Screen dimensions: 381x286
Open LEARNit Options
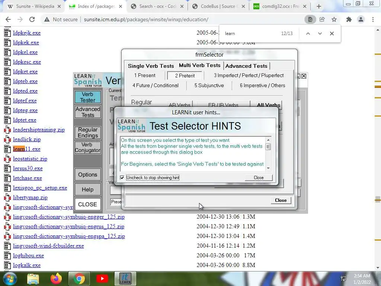pyautogui.click(x=88, y=175)
